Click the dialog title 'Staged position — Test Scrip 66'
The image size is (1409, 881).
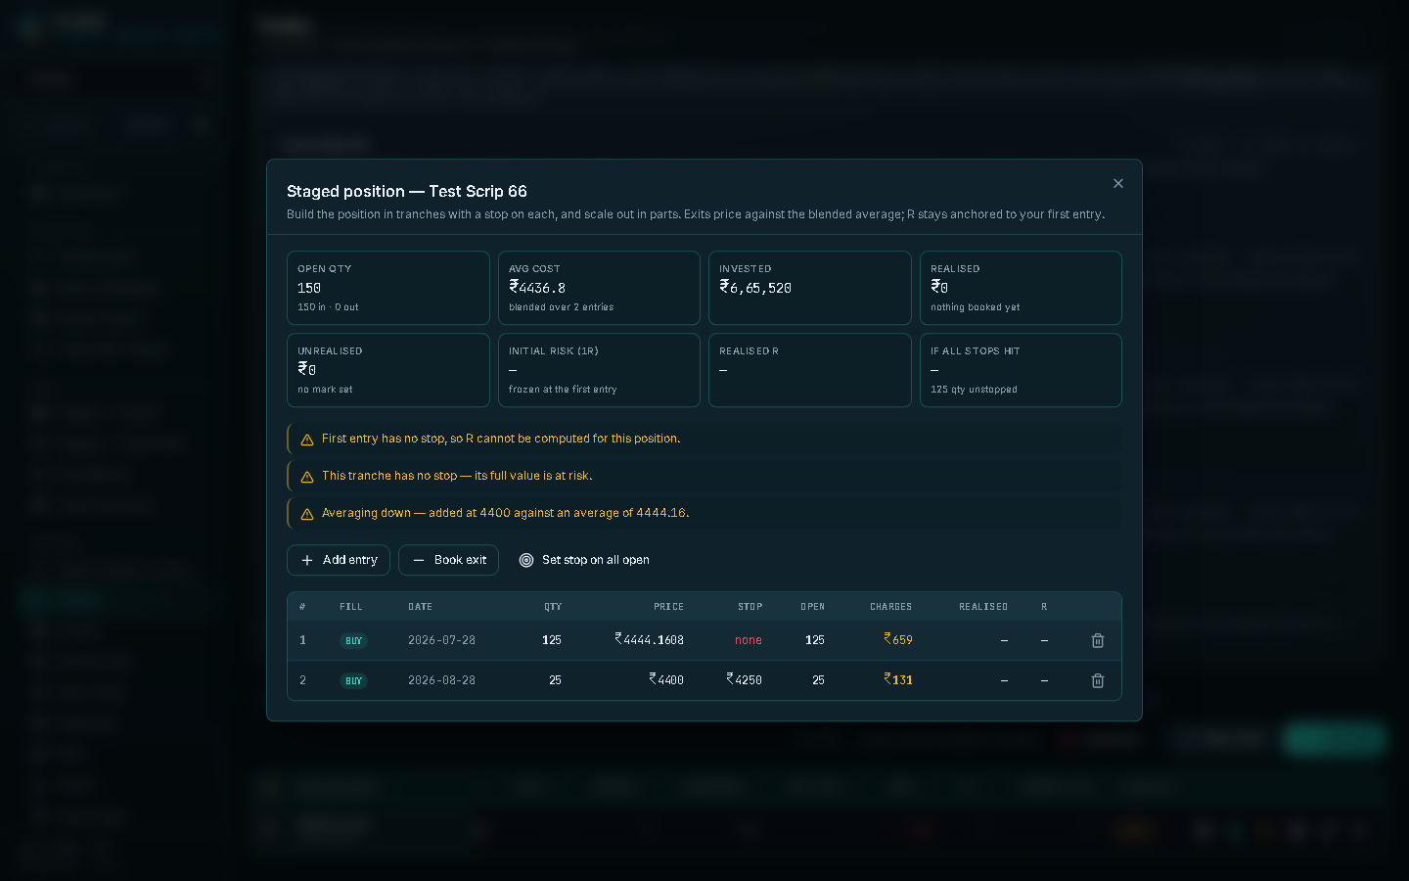coord(407,191)
